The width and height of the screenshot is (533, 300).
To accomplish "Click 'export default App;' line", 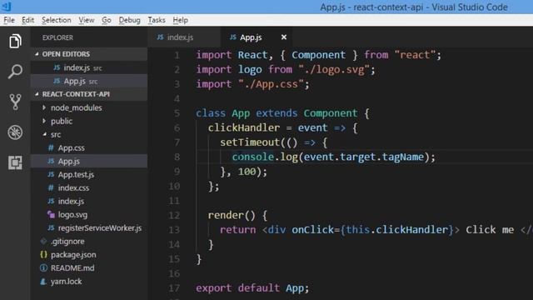I will click(x=252, y=288).
